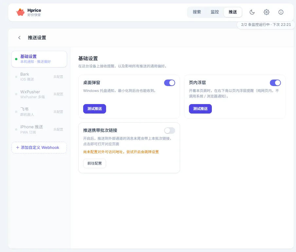Click the green status dot beside 基础设置
Image resolution: width=296 pixels, height=252 pixels.
click(16, 59)
